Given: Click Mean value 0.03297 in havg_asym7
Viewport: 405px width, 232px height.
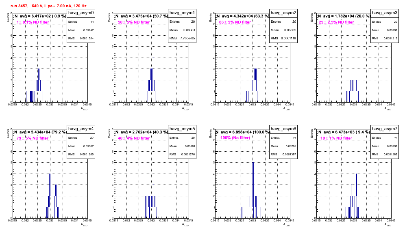Looking at the screenshot, I should coord(392,146).
